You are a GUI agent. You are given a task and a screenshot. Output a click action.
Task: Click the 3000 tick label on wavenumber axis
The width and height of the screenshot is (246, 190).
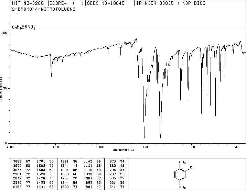click(55, 147)
